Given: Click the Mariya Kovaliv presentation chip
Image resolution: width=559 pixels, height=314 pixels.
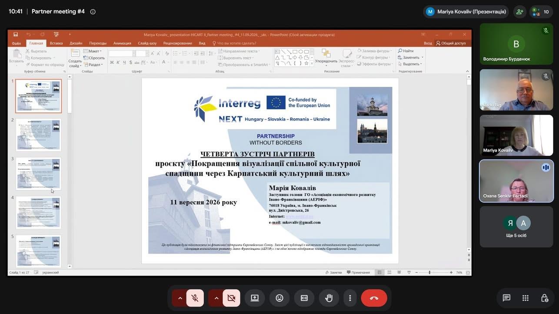Looking at the screenshot, I should [x=466, y=12].
